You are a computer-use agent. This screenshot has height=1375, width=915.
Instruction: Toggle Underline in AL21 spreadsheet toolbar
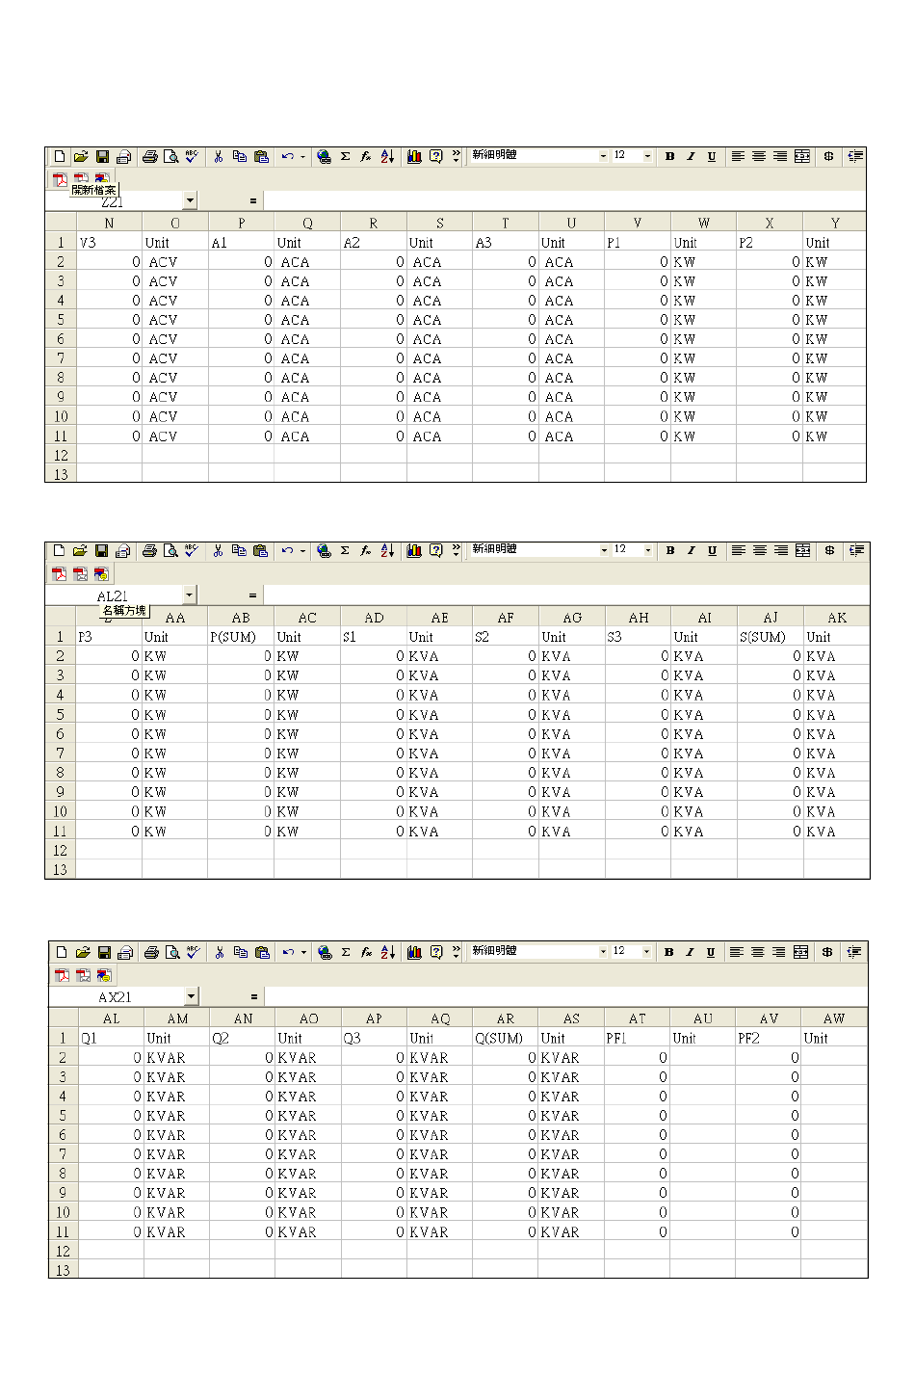point(713,550)
